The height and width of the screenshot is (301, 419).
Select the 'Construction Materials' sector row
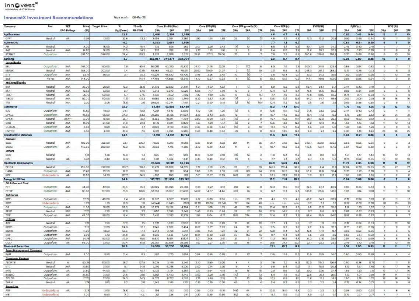coord(207,135)
